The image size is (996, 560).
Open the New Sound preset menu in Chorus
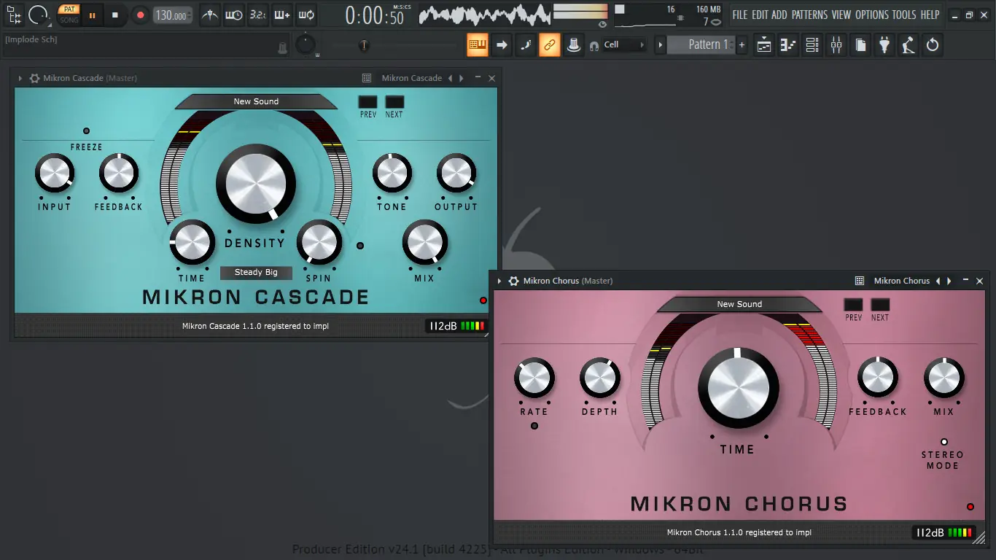(739, 304)
